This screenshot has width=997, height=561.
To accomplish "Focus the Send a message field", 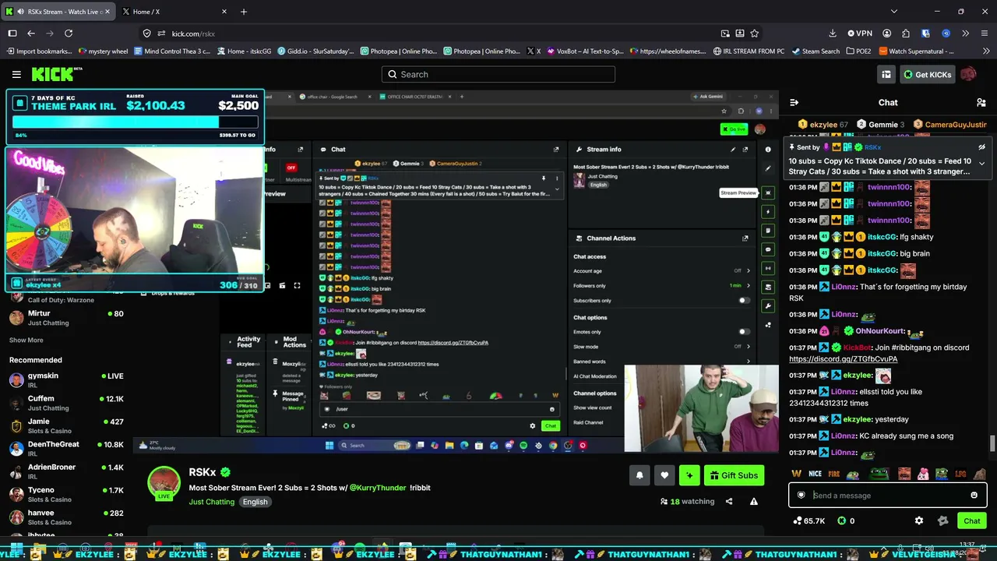I will pyautogui.click(x=888, y=495).
